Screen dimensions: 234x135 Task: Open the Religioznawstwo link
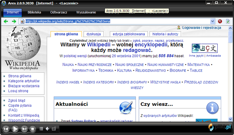click(151, 70)
